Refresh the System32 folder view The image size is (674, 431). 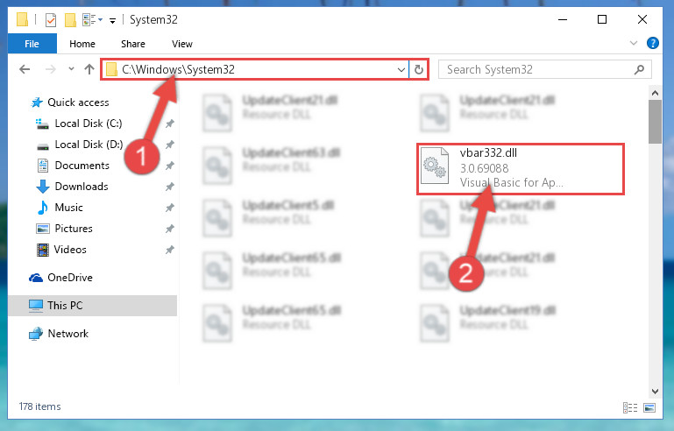(419, 69)
